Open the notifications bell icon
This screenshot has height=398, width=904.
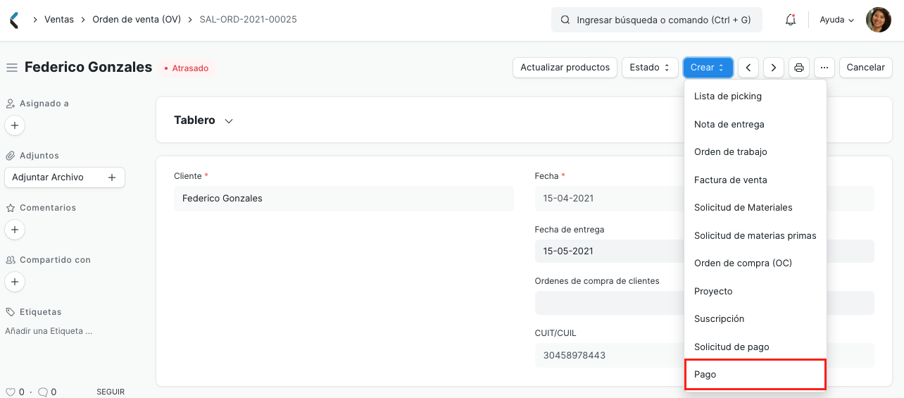pyautogui.click(x=791, y=20)
